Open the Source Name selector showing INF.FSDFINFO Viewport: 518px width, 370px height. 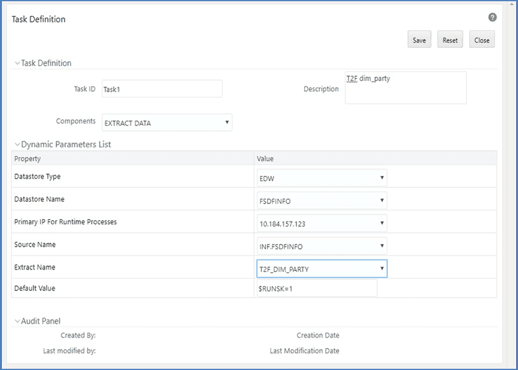323,245
